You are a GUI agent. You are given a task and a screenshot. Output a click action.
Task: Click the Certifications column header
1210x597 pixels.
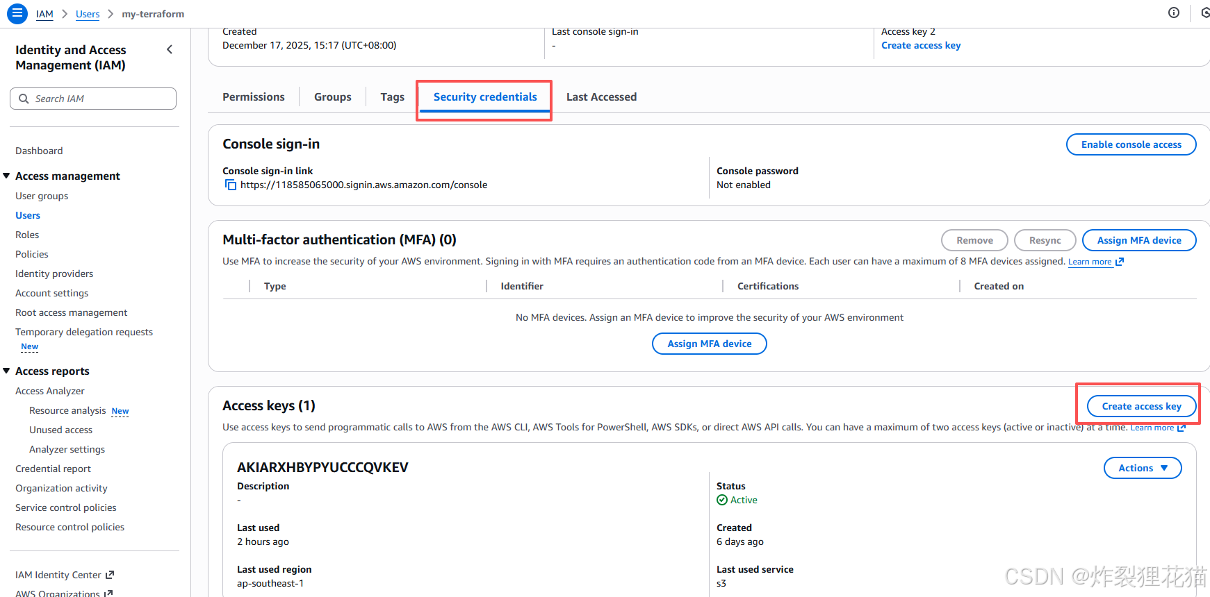[x=768, y=286]
